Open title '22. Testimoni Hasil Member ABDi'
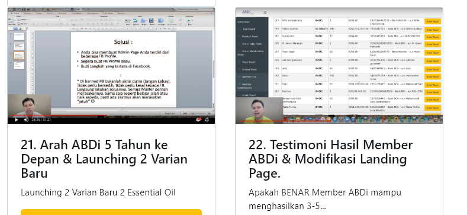 tap(331, 159)
